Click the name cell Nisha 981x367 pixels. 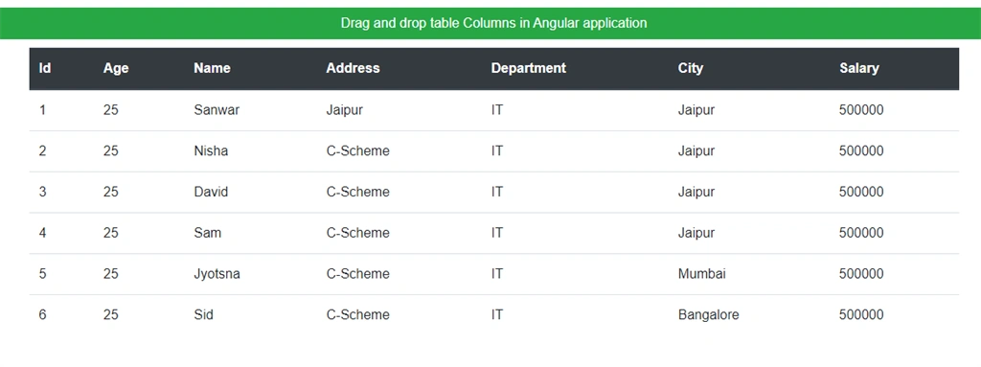pyautogui.click(x=211, y=151)
